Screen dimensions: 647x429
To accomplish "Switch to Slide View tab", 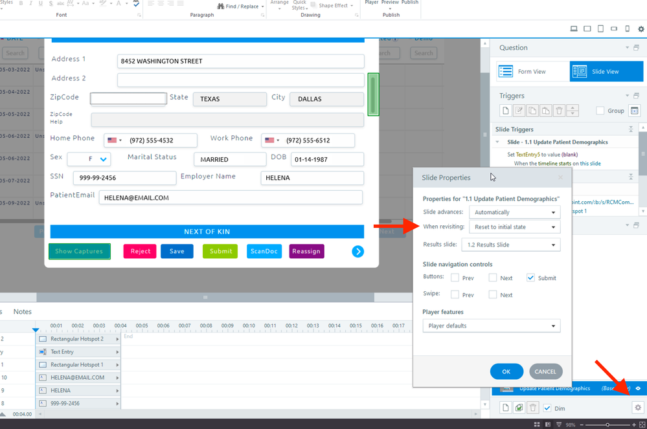I will click(x=606, y=71).
